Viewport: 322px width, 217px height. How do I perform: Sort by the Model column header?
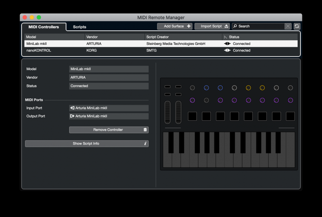point(54,37)
